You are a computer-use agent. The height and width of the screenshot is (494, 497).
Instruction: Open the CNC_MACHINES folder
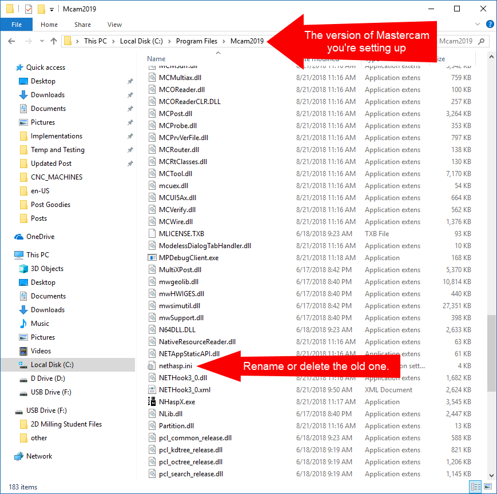(x=57, y=177)
